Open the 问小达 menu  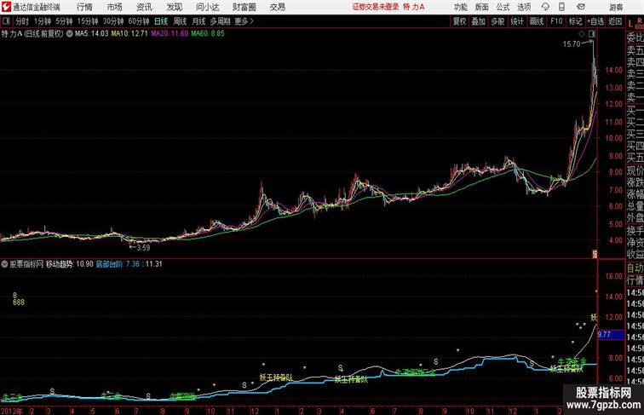pos(207,7)
